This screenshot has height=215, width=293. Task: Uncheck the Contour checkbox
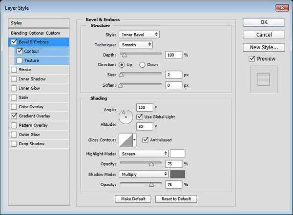point(20,51)
